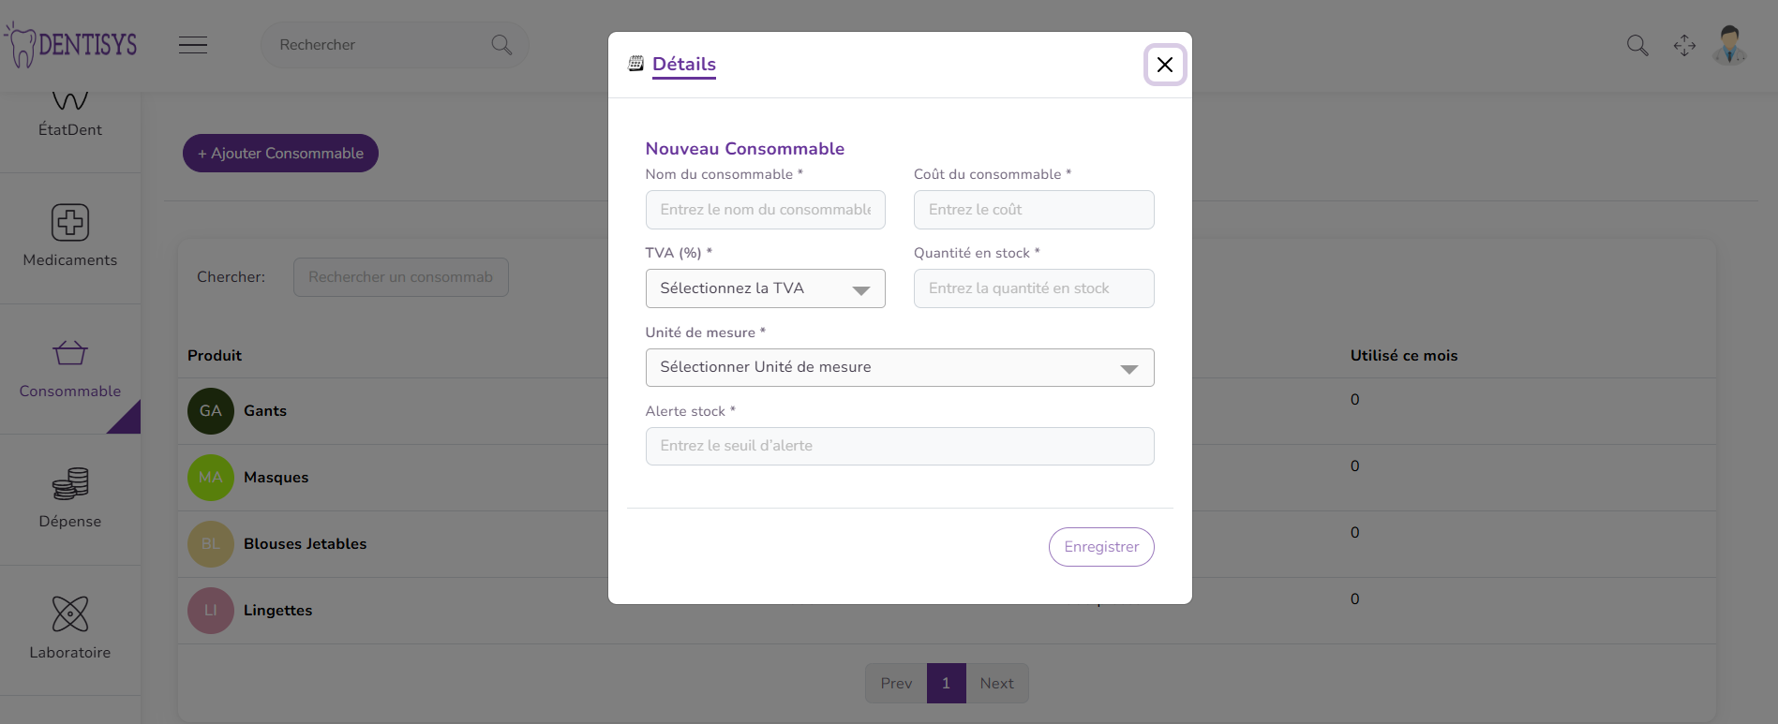This screenshot has height=724, width=1778.
Task: Expand the TVA (%) dropdown
Action: pos(765,288)
